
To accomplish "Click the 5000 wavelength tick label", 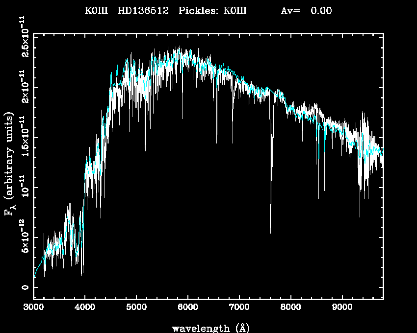I will tap(136, 309).
